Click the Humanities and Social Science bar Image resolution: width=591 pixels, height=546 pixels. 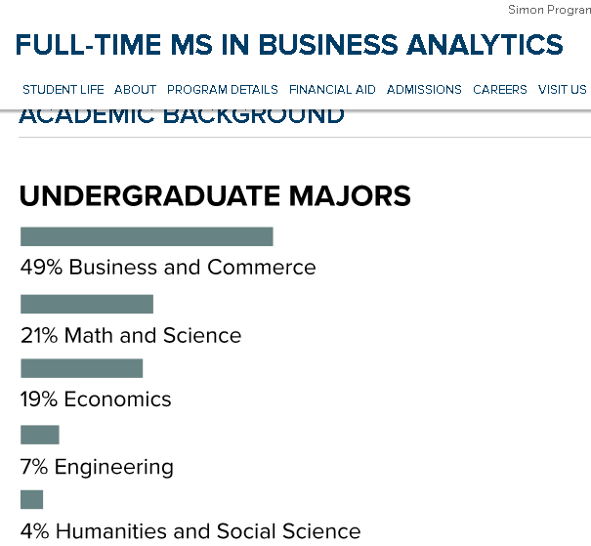click(31, 500)
